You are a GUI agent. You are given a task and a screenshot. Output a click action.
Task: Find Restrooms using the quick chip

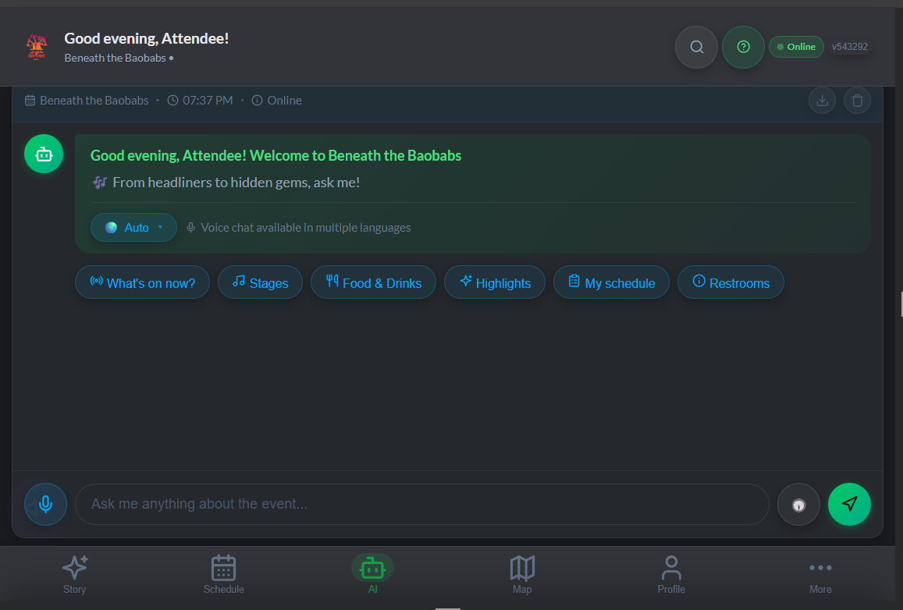click(x=731, y=282)
